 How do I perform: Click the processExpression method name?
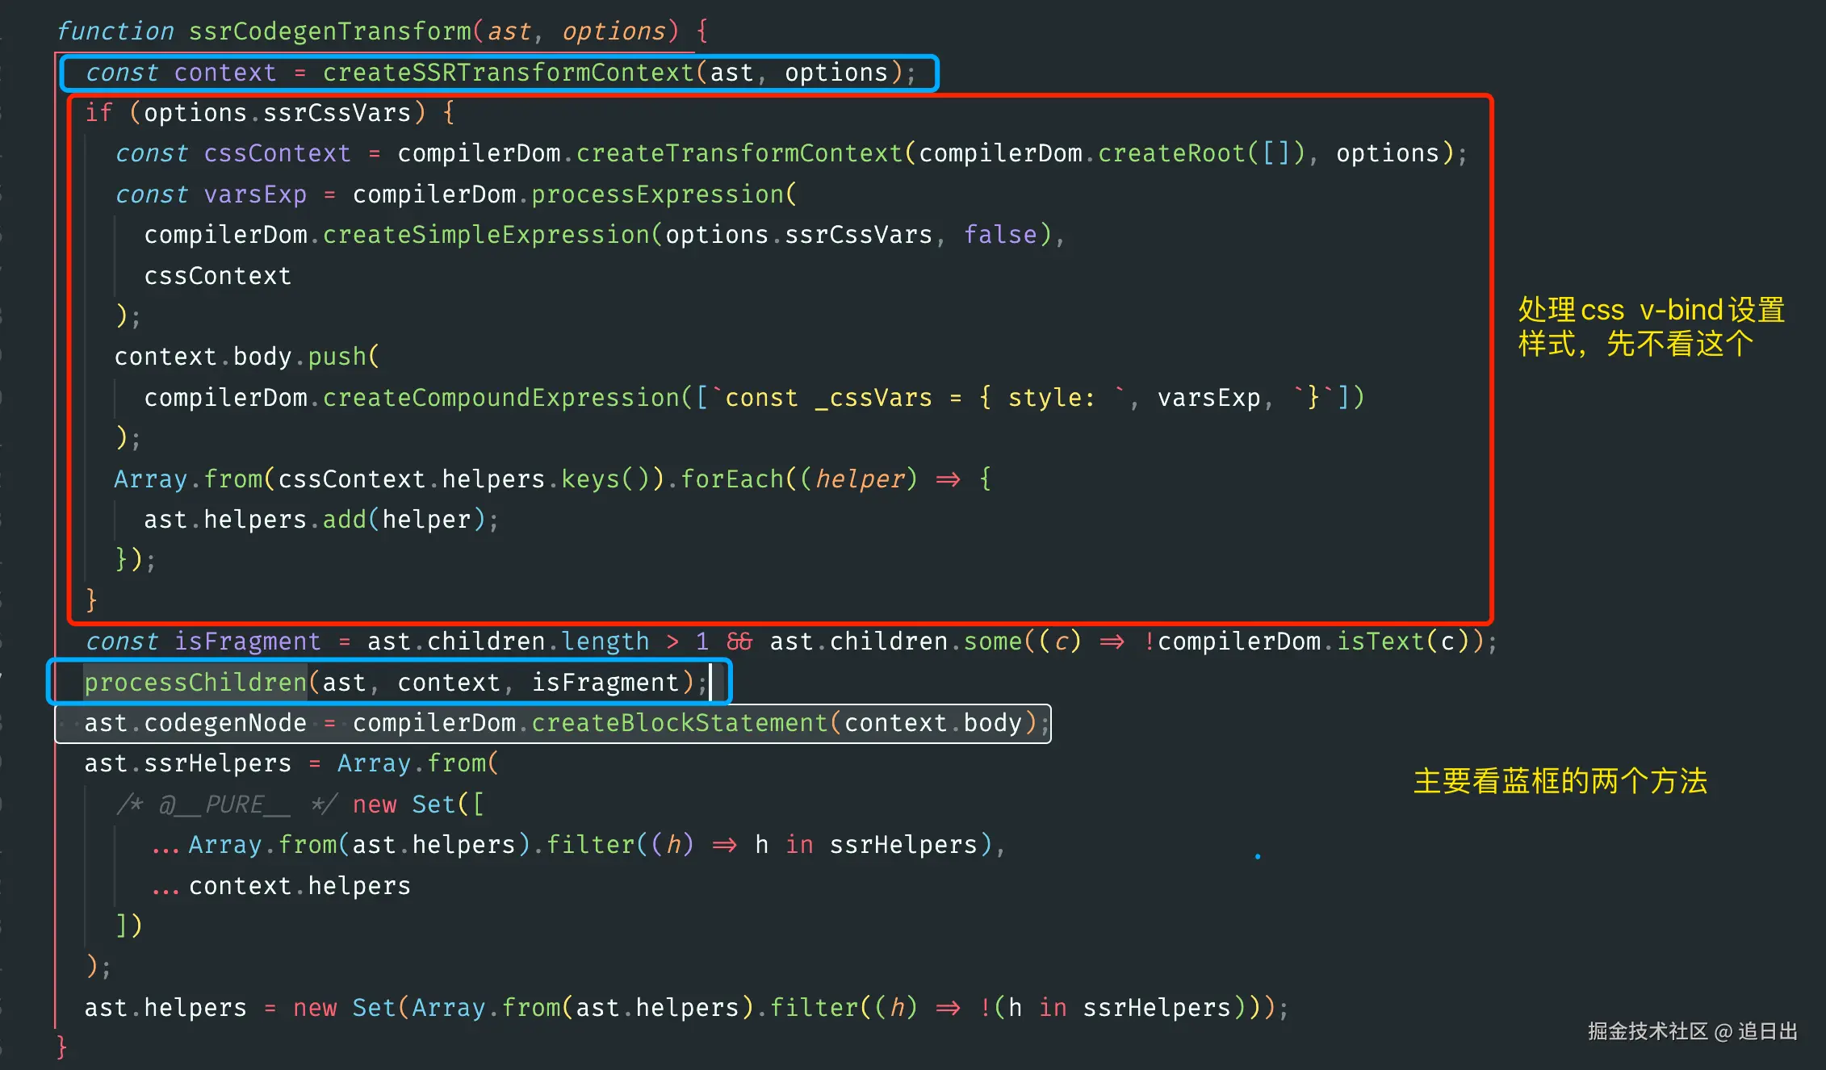pyautogui.click(x=657, y=194)
